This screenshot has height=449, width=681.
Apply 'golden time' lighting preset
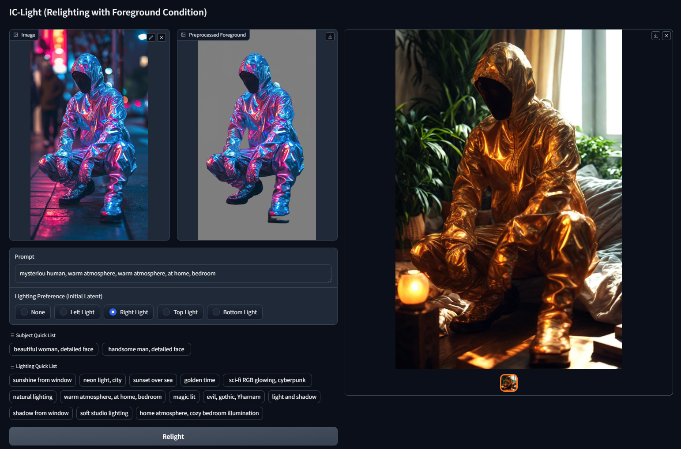200,380
